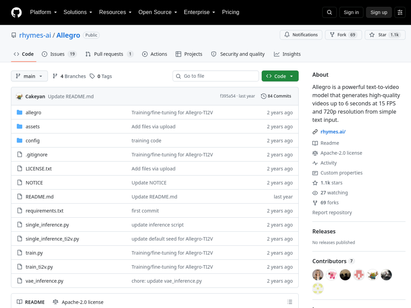
Task: Expand the Open Source dropdown
Action: (158, 12)
